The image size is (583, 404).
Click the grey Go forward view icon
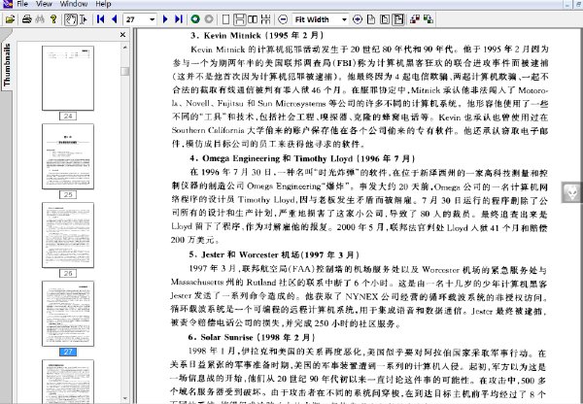[x=209, y=19]
